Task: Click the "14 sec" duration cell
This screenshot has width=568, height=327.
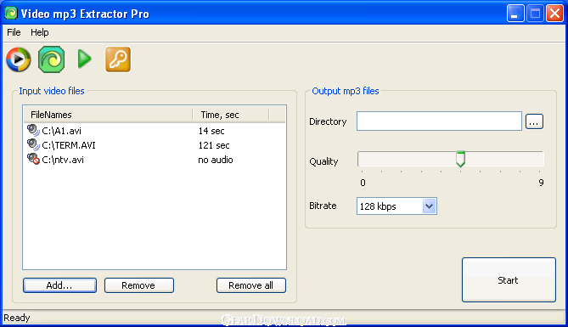Action: (211, 131)
